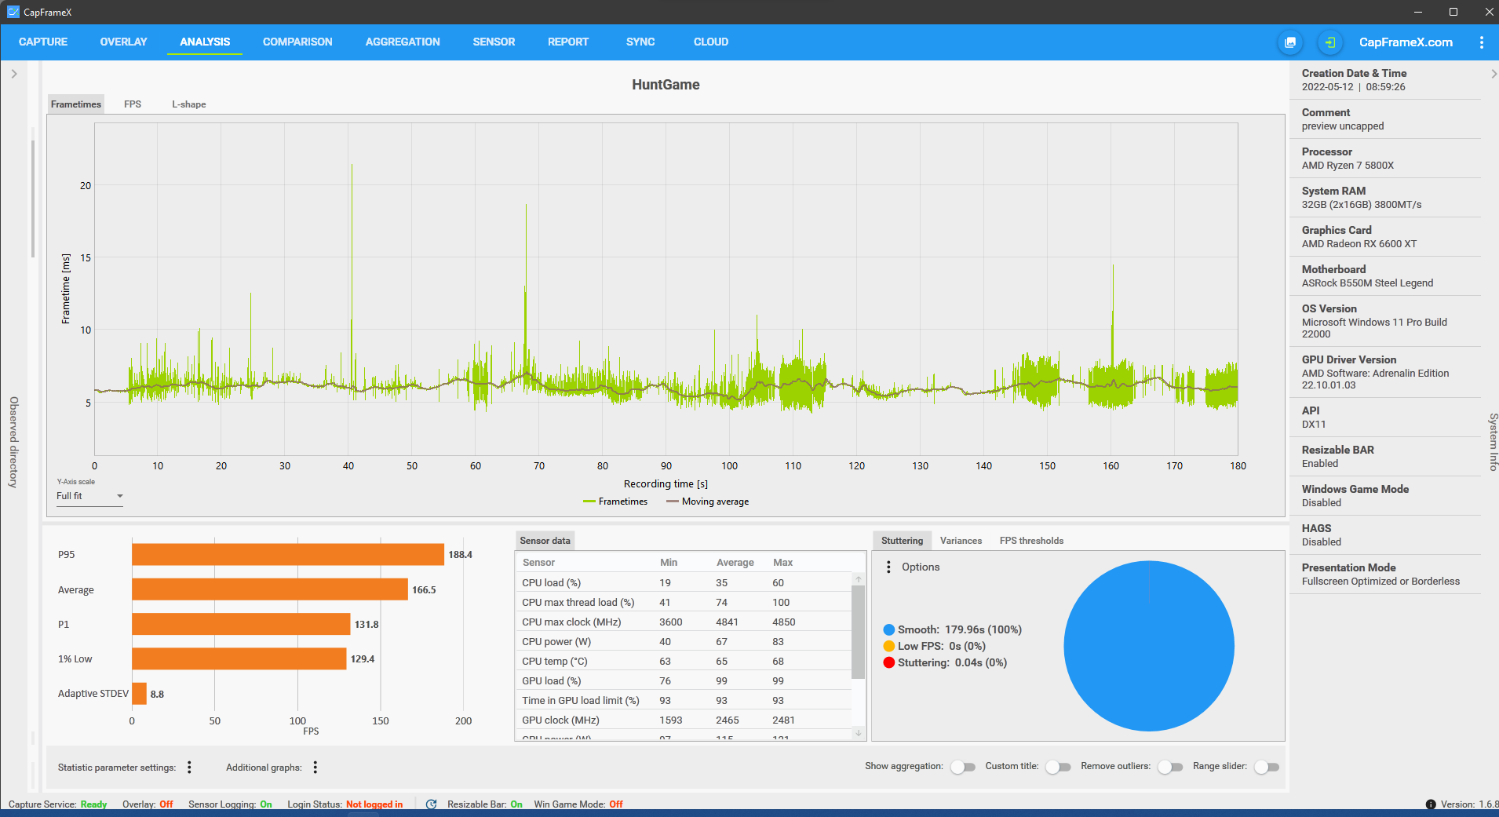Click the Sensor column header

tap(538, 563)
